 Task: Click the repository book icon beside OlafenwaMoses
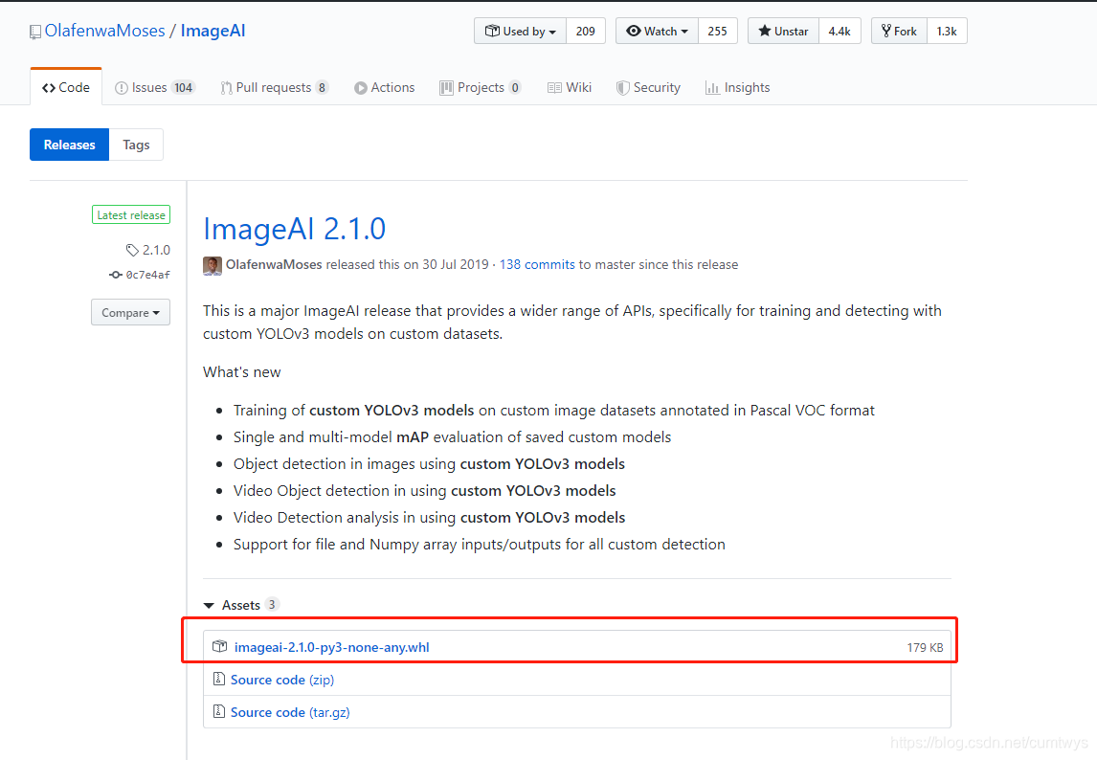[x=35, y=32]
